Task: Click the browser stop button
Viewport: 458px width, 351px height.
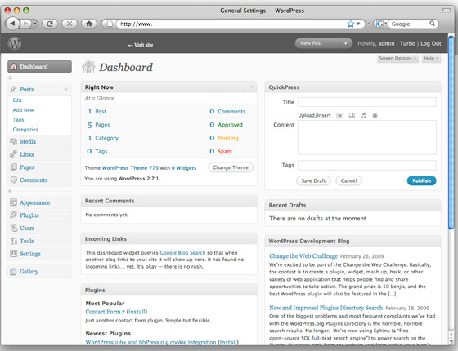Action: pos(70,24)
